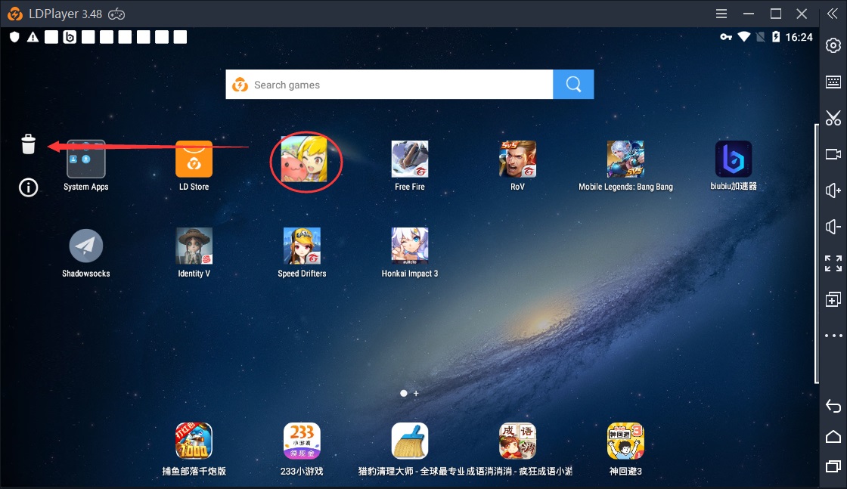Open LDPlayer settings from the sidebar
The width and height of the screenshot is (847, 489).
pos(833,45)
